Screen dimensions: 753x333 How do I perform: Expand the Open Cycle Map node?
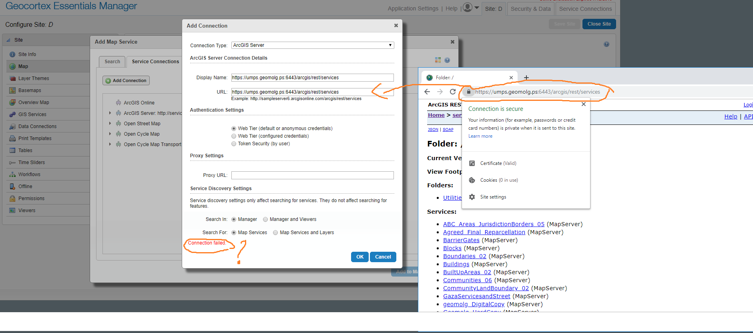coord(110,134)
